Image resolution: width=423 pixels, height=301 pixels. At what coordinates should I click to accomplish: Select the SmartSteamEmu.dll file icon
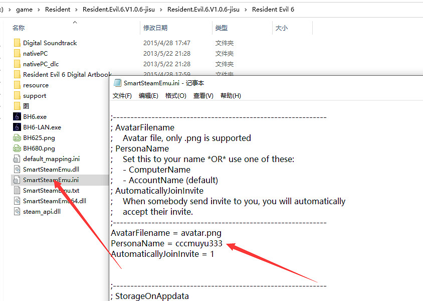(17, 170)
